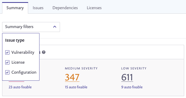Uncheck the Configuration checkbox
This screenshot has height=98, width=186.
coord(7,72)
